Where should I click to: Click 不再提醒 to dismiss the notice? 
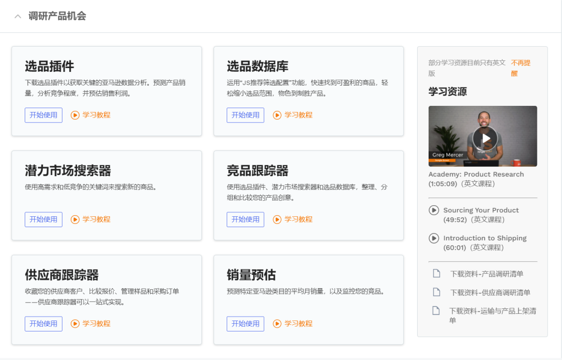point(521,68)
